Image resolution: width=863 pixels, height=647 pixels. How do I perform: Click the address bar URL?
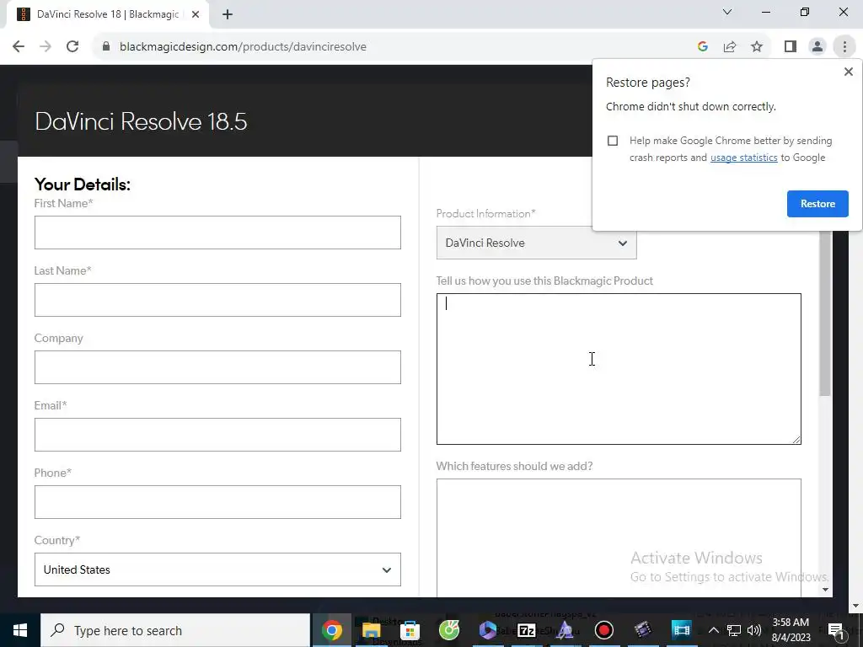tap(243, 47)
